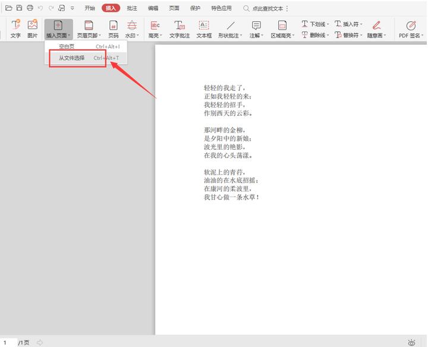The height and width of the screenshot is (347, 428).
Task: Insert an image with 图片 tool
Action: pyautogui.click(x=33, y=29)
